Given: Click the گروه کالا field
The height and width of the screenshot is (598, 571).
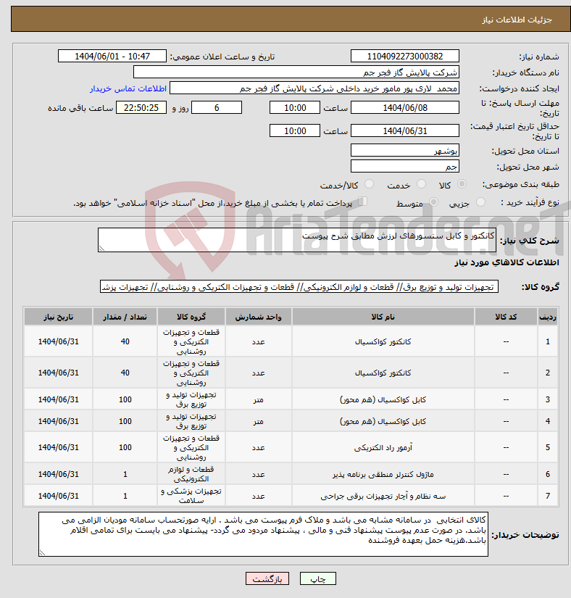Looking at the screenshot, I should (x=299, y=287).
